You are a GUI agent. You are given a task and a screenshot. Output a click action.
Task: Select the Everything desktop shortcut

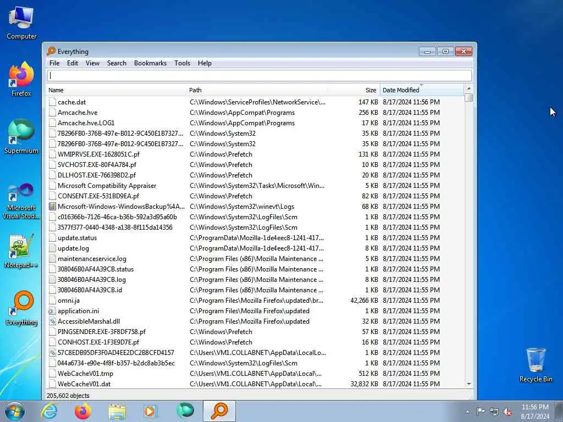21,308
